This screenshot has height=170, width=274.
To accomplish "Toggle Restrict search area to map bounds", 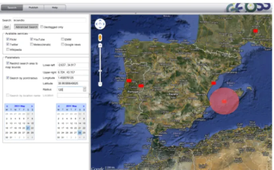I will coord(8,63).
